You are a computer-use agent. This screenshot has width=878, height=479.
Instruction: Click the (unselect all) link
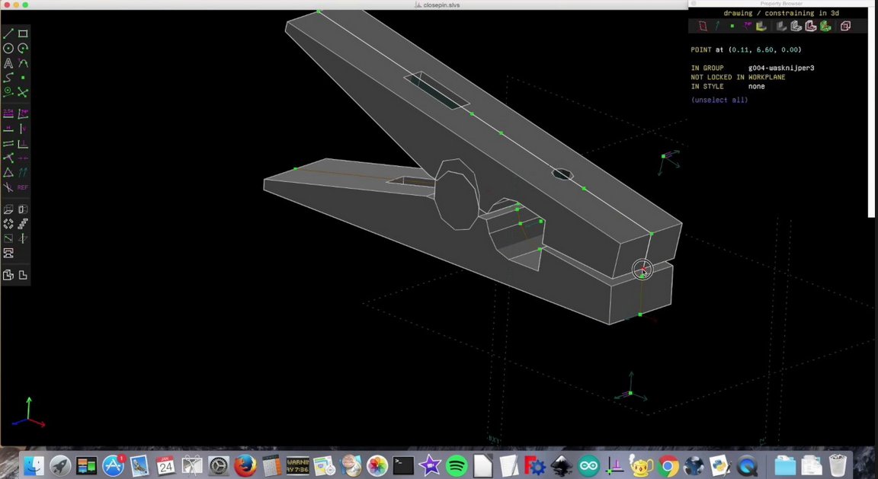[719, 100]
